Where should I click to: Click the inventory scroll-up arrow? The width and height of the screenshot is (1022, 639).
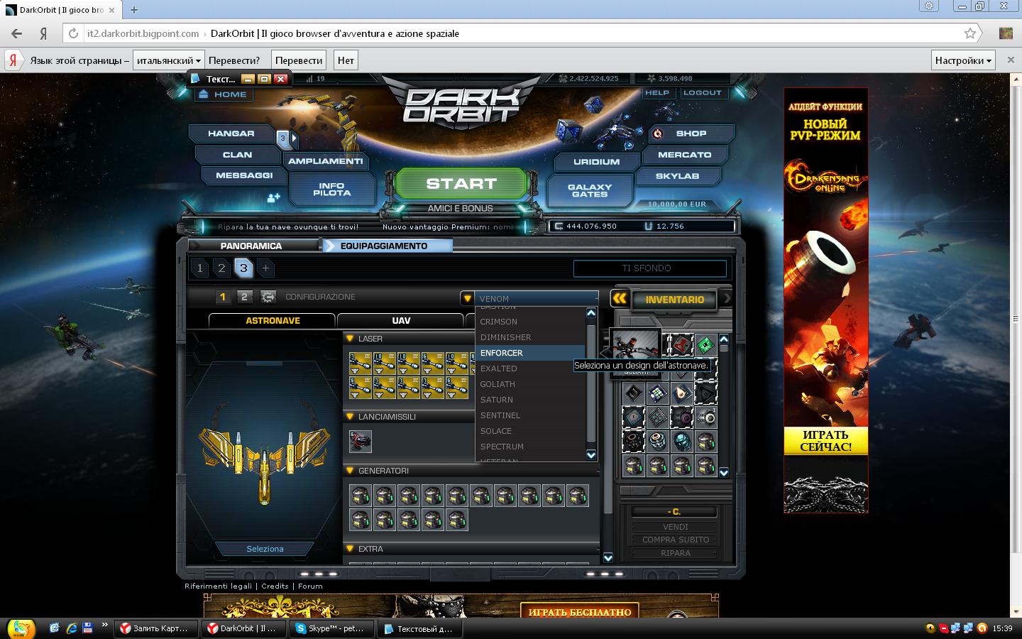[x=724, y=339]
